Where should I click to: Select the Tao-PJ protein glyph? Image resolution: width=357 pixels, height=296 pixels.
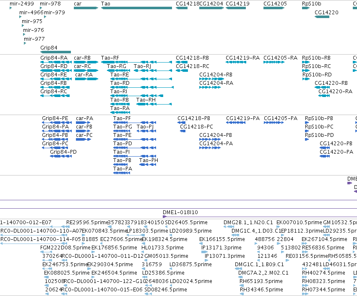pyautogui.click(x=146, y=131)
